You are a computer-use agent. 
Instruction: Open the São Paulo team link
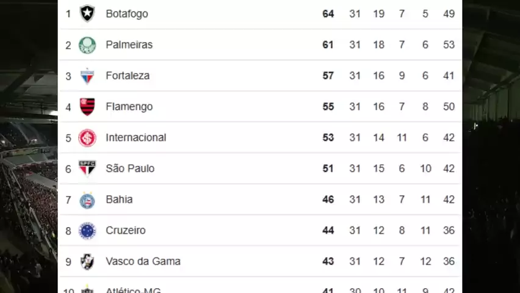(x=130, y=168)
